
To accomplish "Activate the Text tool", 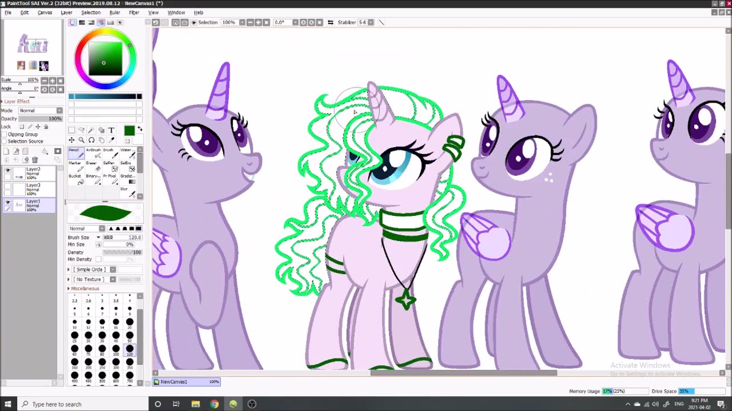I will [x=111, y=130].
